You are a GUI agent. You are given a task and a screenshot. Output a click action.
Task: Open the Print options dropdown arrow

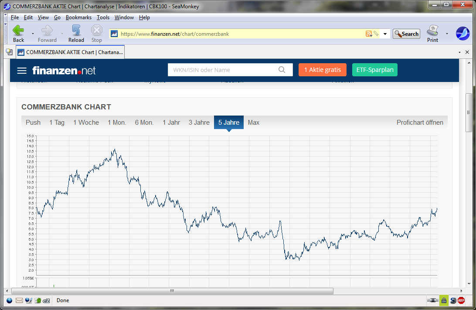tap(447, 34)
